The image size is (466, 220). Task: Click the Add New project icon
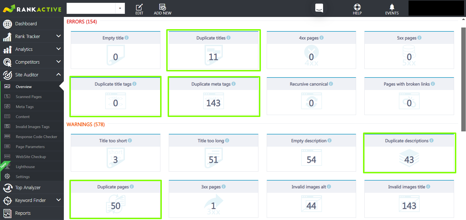tap(162, 7)
